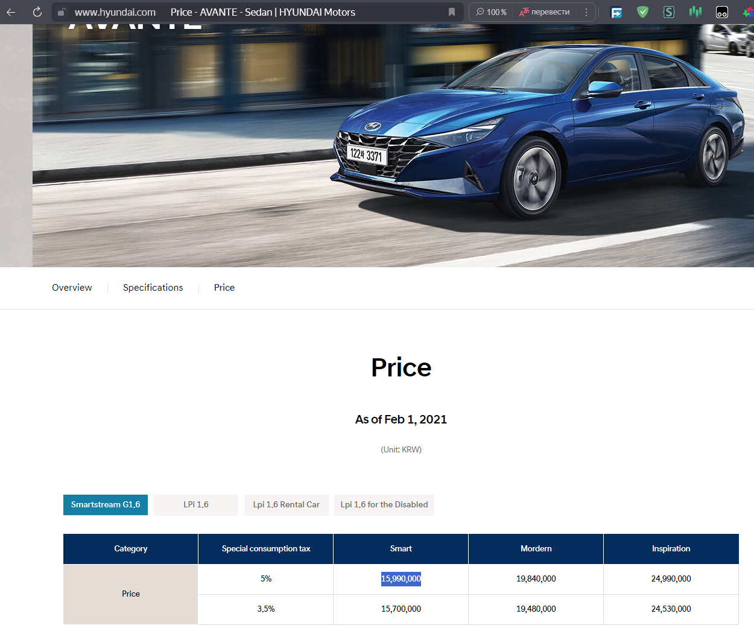The height and width of the screenshot is (634, 754).
Task: Click the 24,530,000 price cell
Action: click(671, 609)
